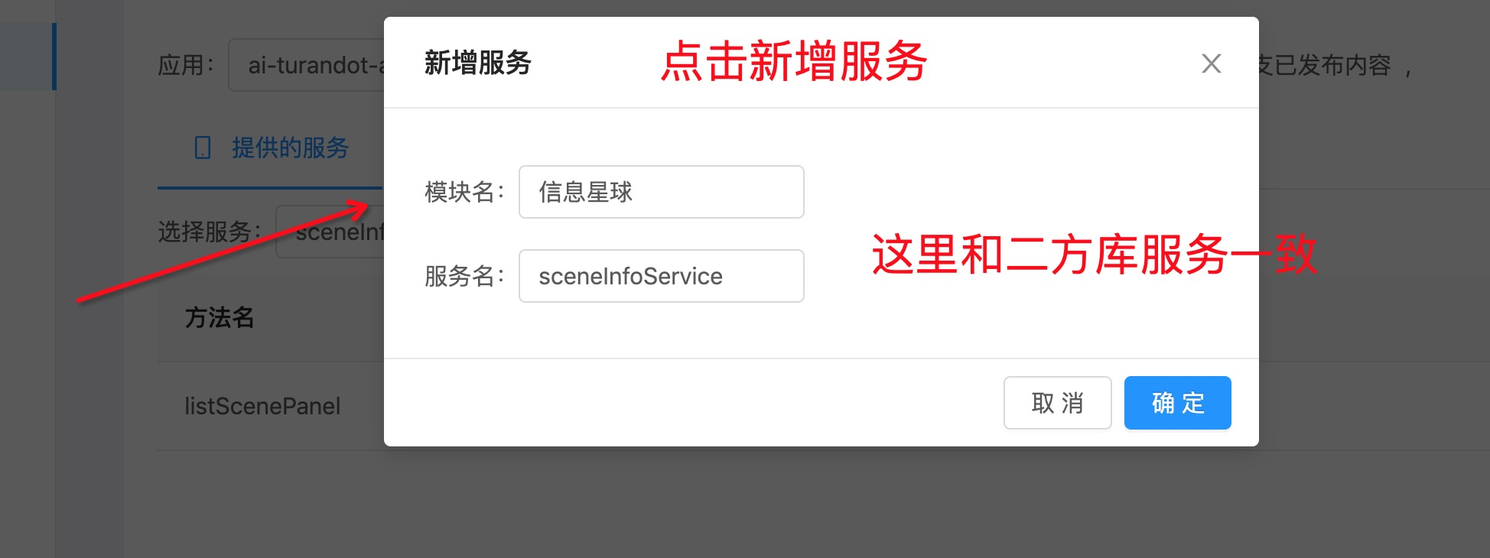This screenshot has height=558, width=1490.
Task: Open the 应用 dropdown showing ai-turandot
Action: pyautogui.click(x=307, y=65)
